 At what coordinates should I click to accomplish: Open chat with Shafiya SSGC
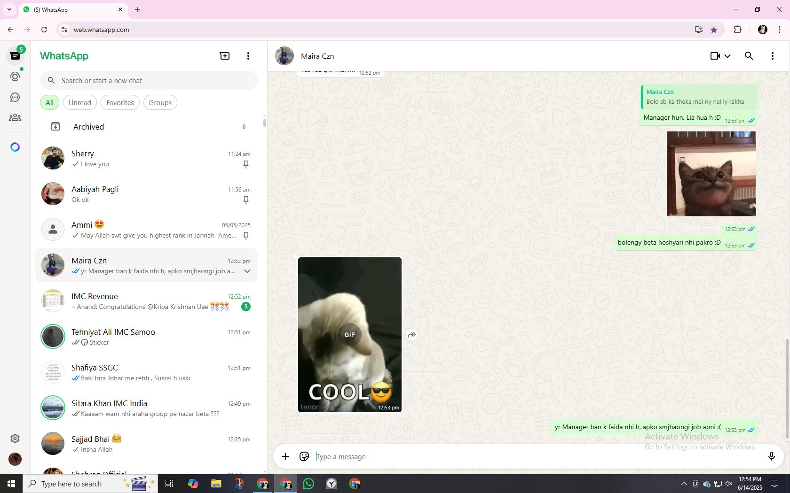pyautogui.click(x=147, y=372)
